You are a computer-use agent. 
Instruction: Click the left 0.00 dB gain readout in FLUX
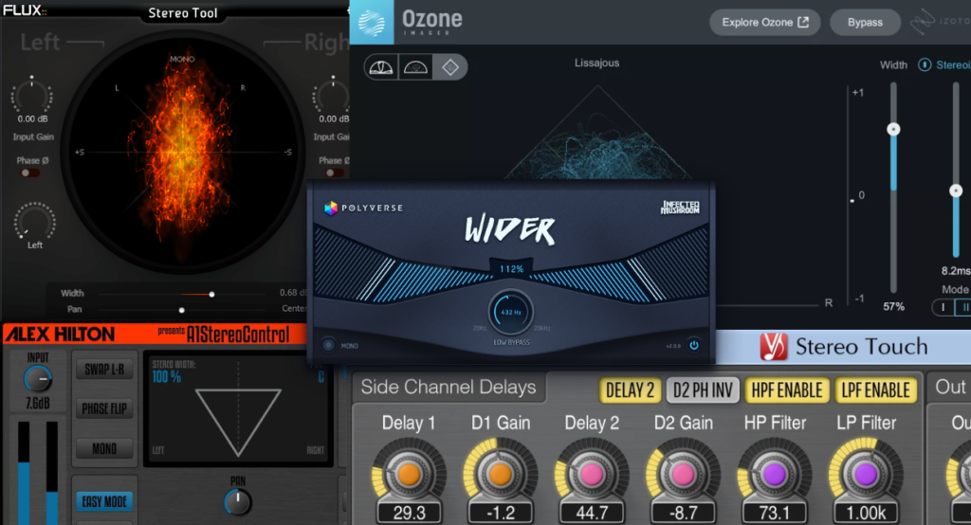click(x=32, y=118)
